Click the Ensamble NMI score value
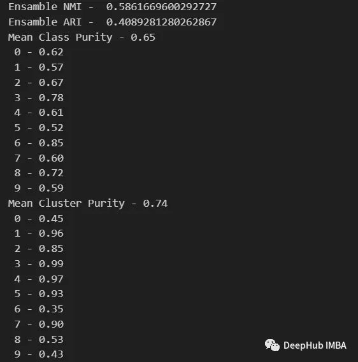 161,7
